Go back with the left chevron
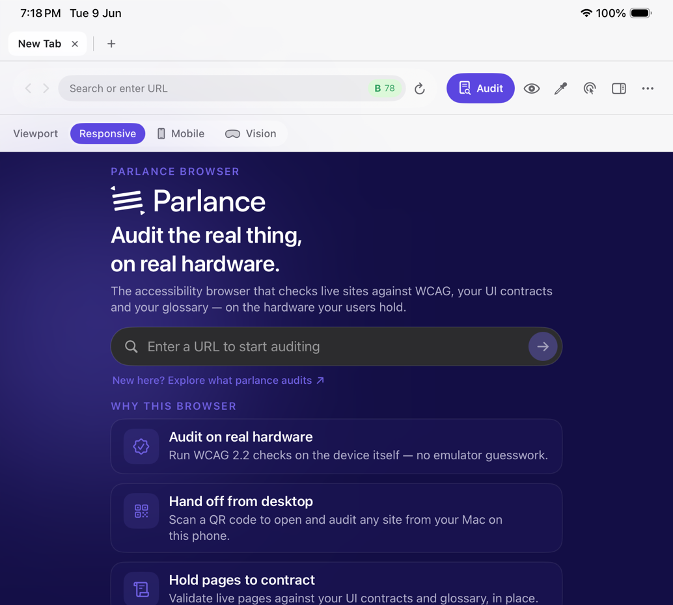 pyautogui.click(x=29, y=88)
